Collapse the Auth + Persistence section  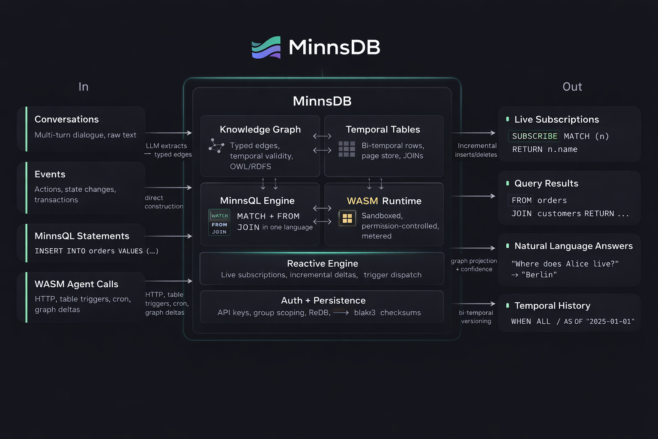coord(322,306)
